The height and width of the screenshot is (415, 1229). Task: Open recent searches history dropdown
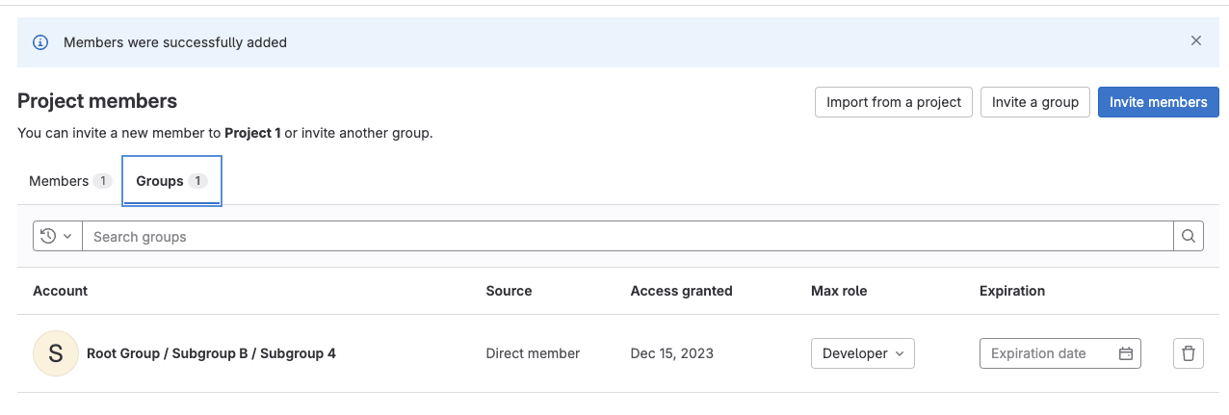57,236
